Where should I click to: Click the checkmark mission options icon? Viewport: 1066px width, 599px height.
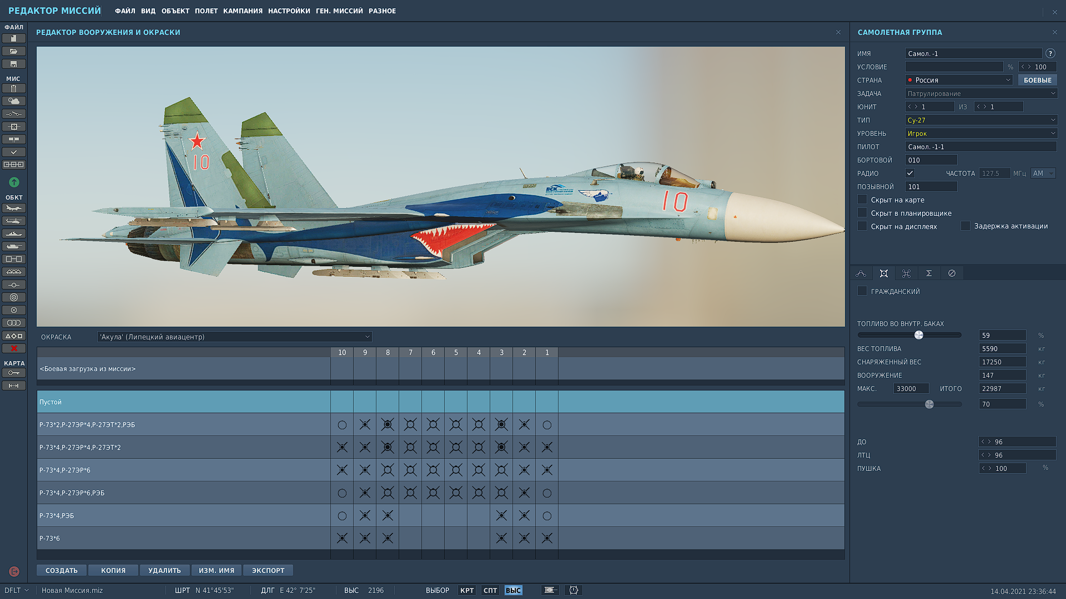tap(14, 152)
